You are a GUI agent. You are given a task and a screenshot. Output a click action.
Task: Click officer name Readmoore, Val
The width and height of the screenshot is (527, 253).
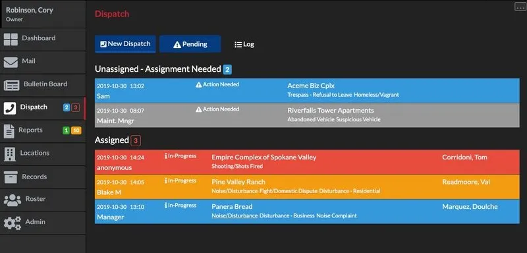[x=466, y=182]
